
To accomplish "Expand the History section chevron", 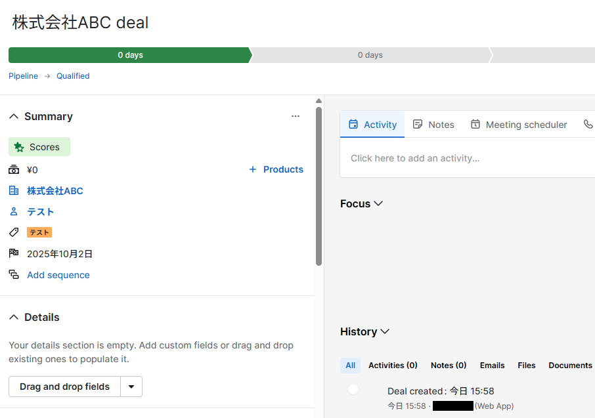I will [385, 331].
